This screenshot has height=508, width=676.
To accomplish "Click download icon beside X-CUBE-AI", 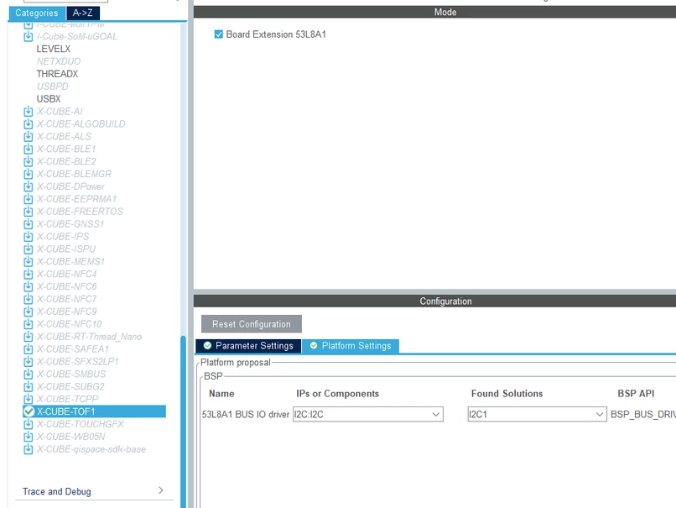I will [28, 112].
